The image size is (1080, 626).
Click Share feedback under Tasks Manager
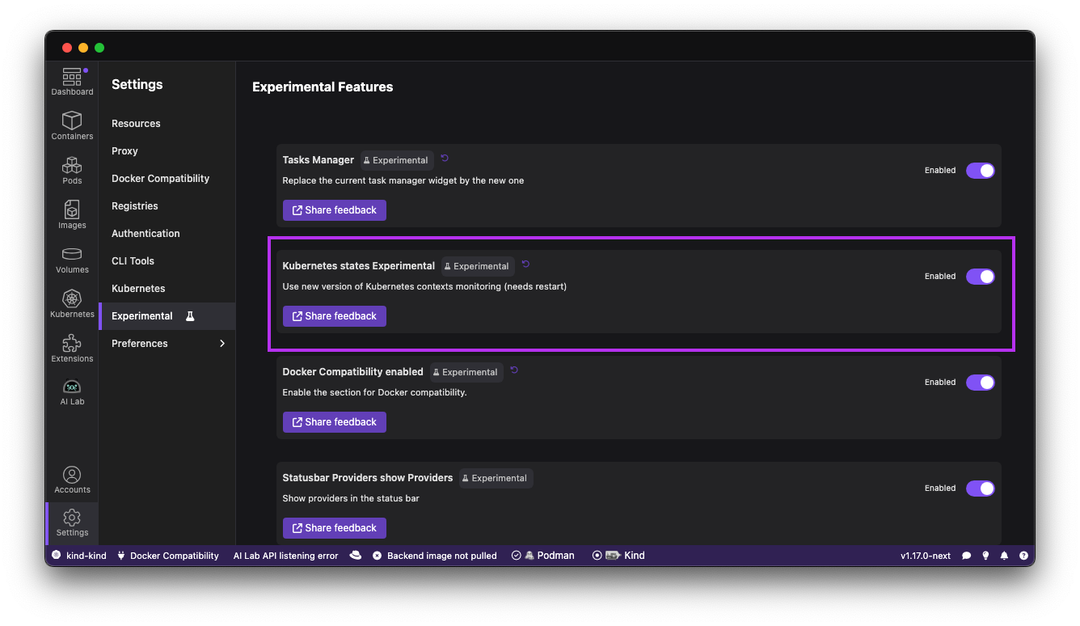[334, 210]
